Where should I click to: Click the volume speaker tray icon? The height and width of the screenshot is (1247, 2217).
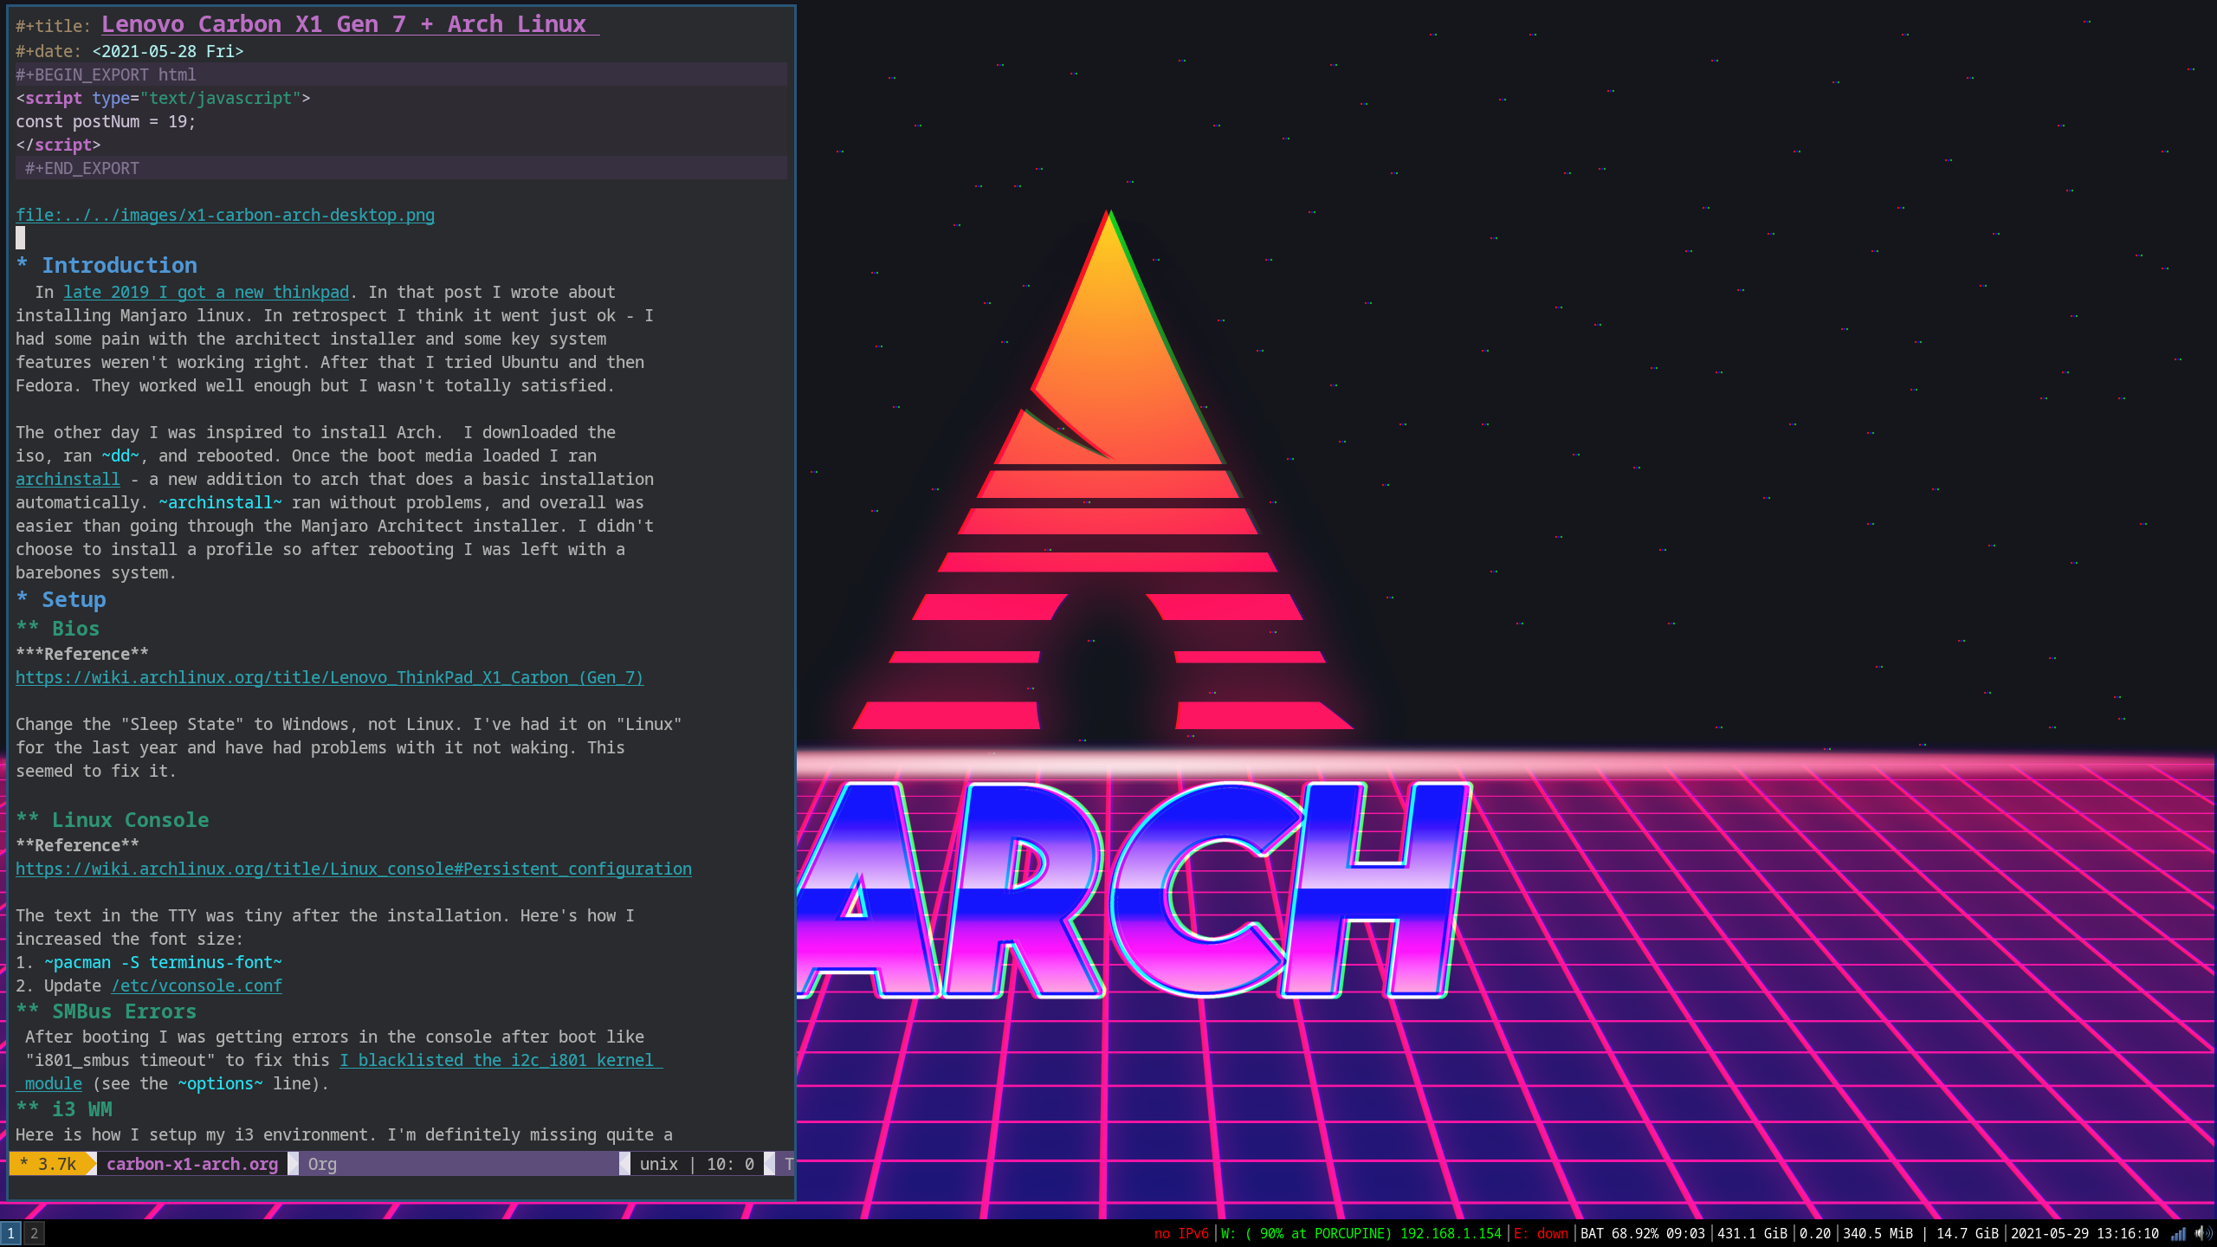tap(2203, 1233)
